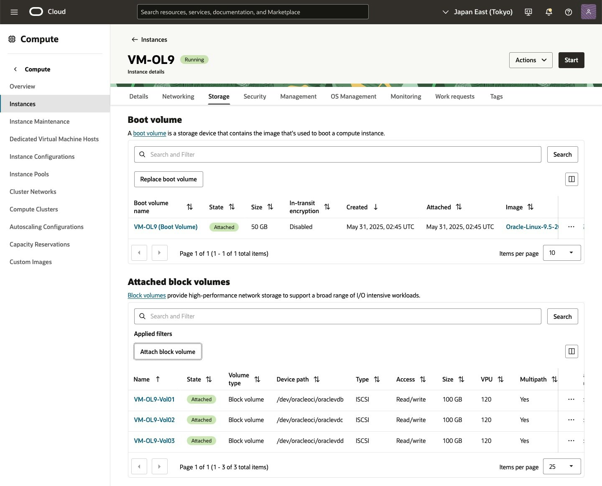602x486 pixels.
Task: Sort block volumes by Access
Action: [423, 379]
